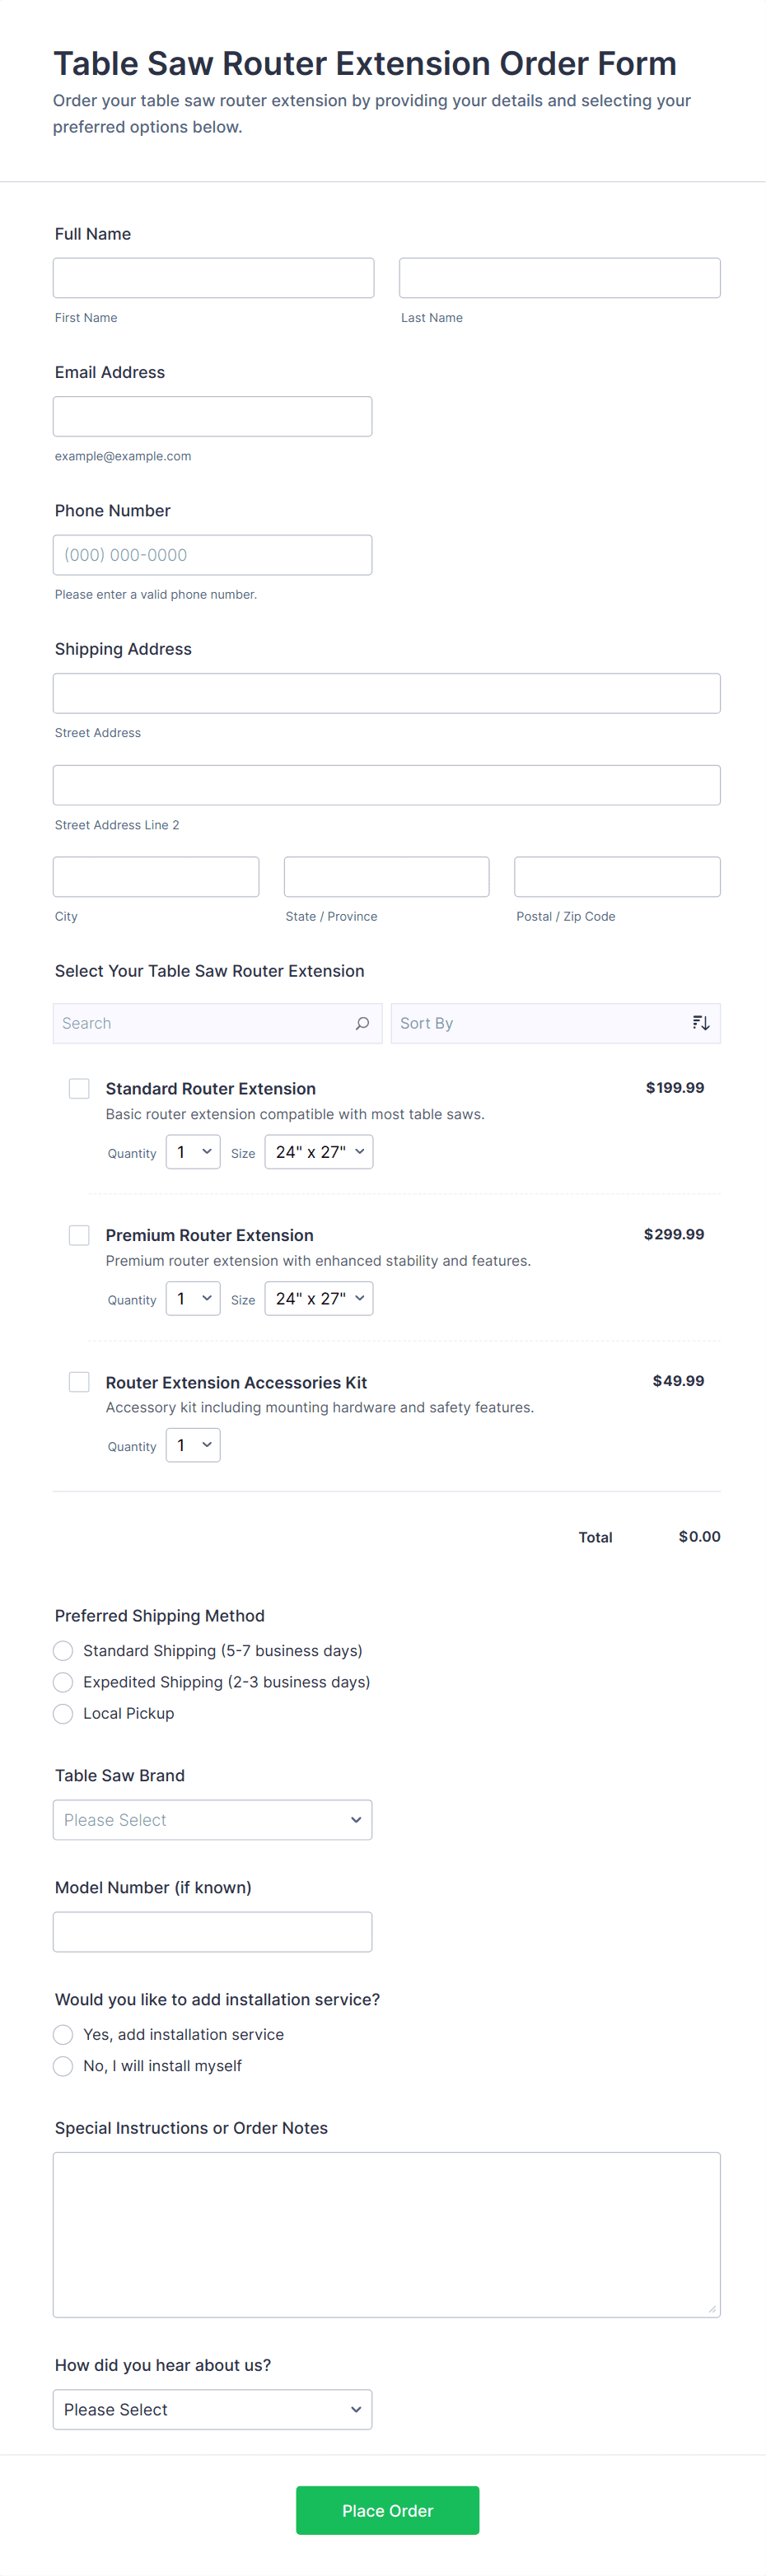Select Standard Shipping (5-7 business days)
This screenshot has width=766, height=2576.
[63, 1651]
